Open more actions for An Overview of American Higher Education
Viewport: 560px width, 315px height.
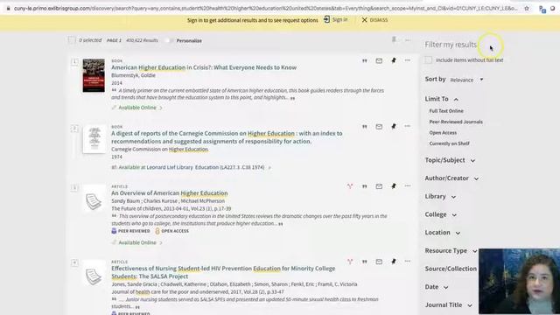[408, 185]
